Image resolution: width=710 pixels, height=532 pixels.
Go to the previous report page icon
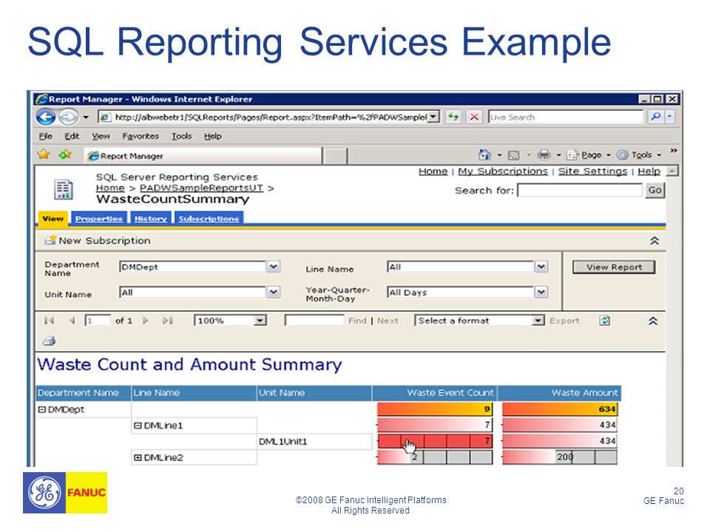[x=72, y=321]
